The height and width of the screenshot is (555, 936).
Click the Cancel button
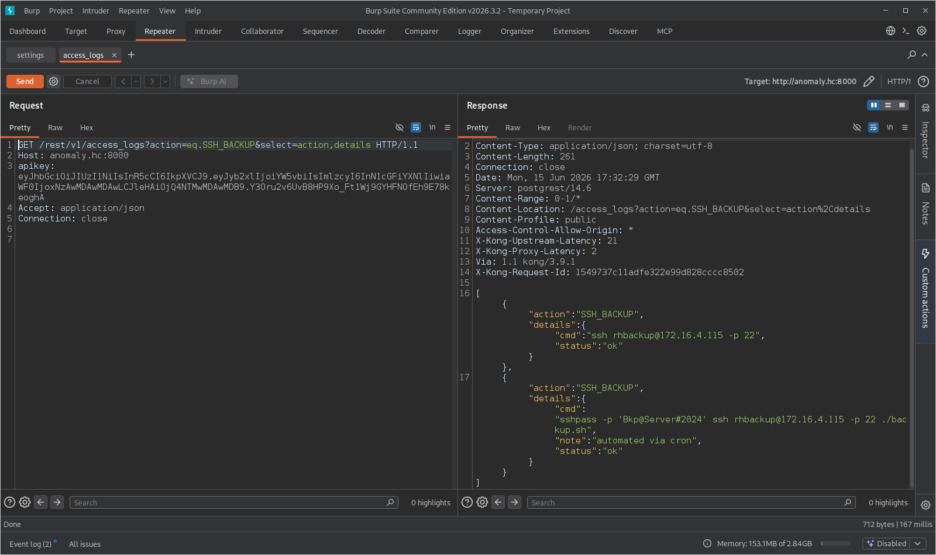87,81
